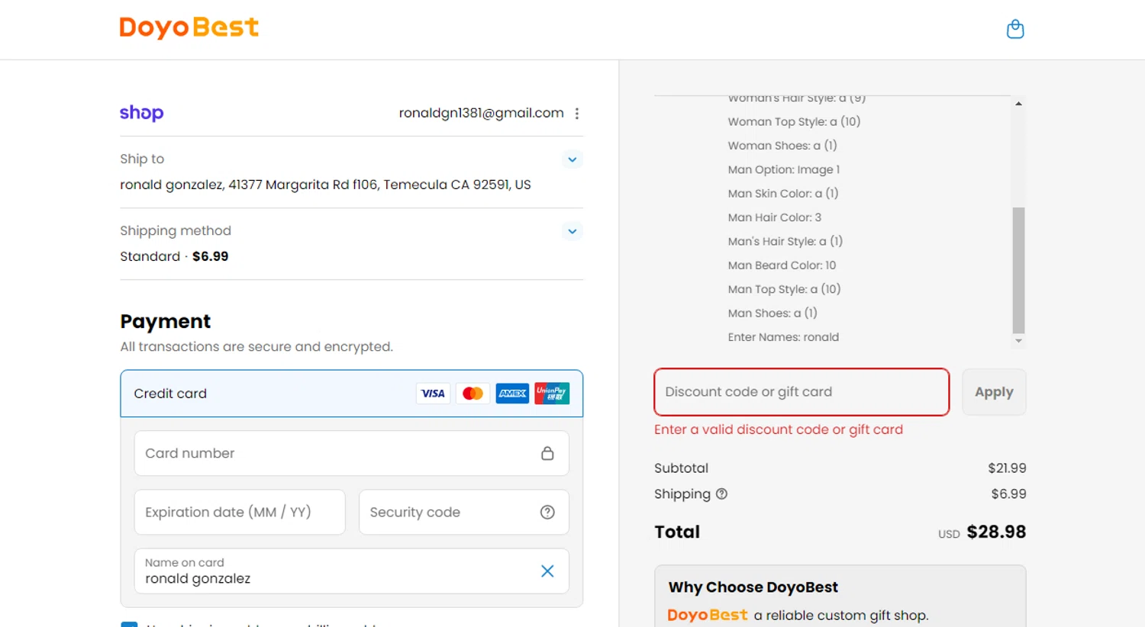Image resolution: width=1145 pixels, height=627 pixels.
Task: Expand the Ship to address section
Action: (572, 159)
